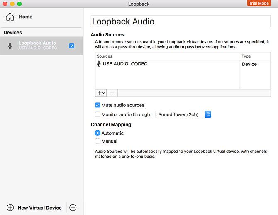The image size is (278, 215).
Task: Click the microphone icon beside Loopback Audio device
Action: pyautogui.click(x=10, y=46)
